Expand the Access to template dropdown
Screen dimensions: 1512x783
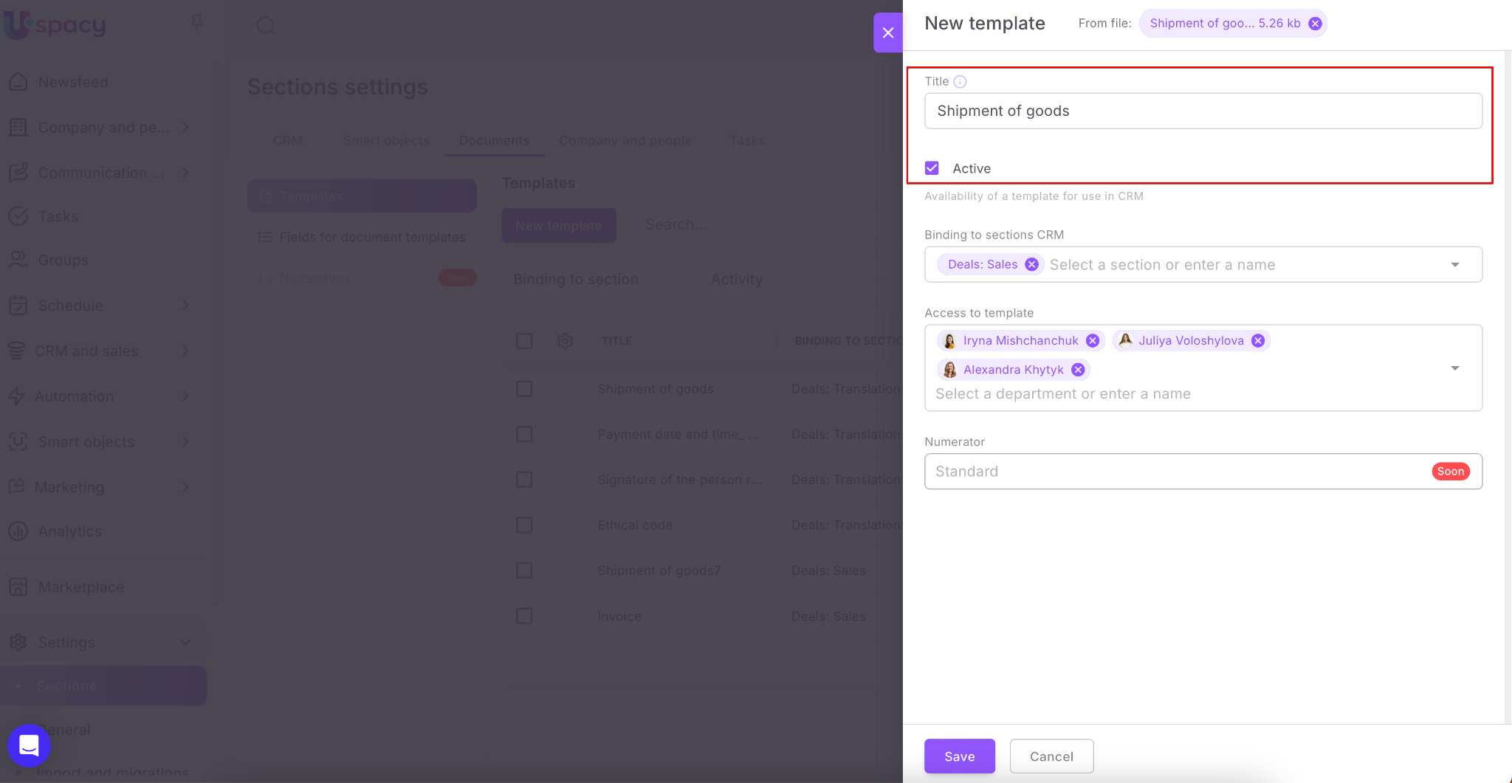click(1454, 368)
